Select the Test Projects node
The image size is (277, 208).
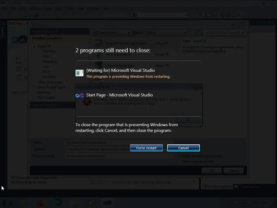click(46, 97)
